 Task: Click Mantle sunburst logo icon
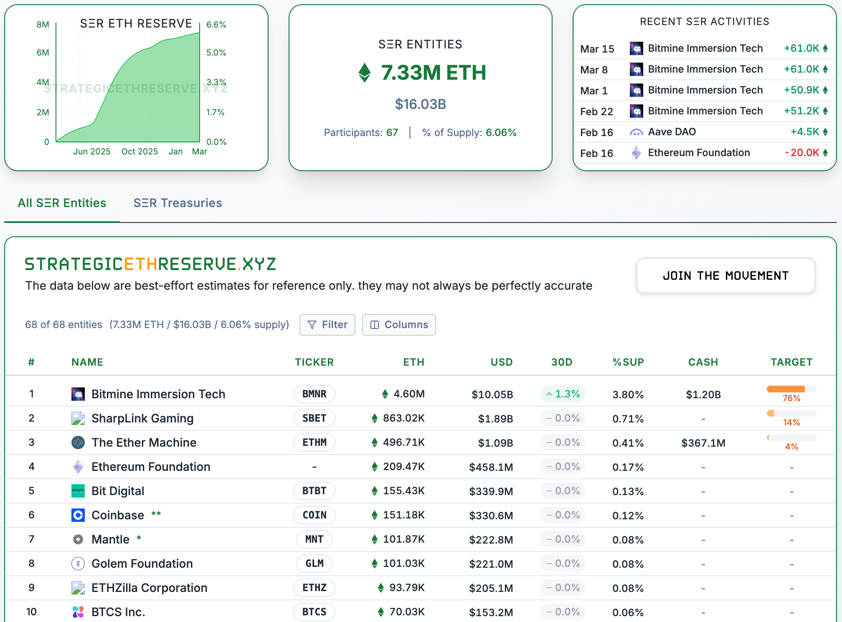click(x=78, y=539)
